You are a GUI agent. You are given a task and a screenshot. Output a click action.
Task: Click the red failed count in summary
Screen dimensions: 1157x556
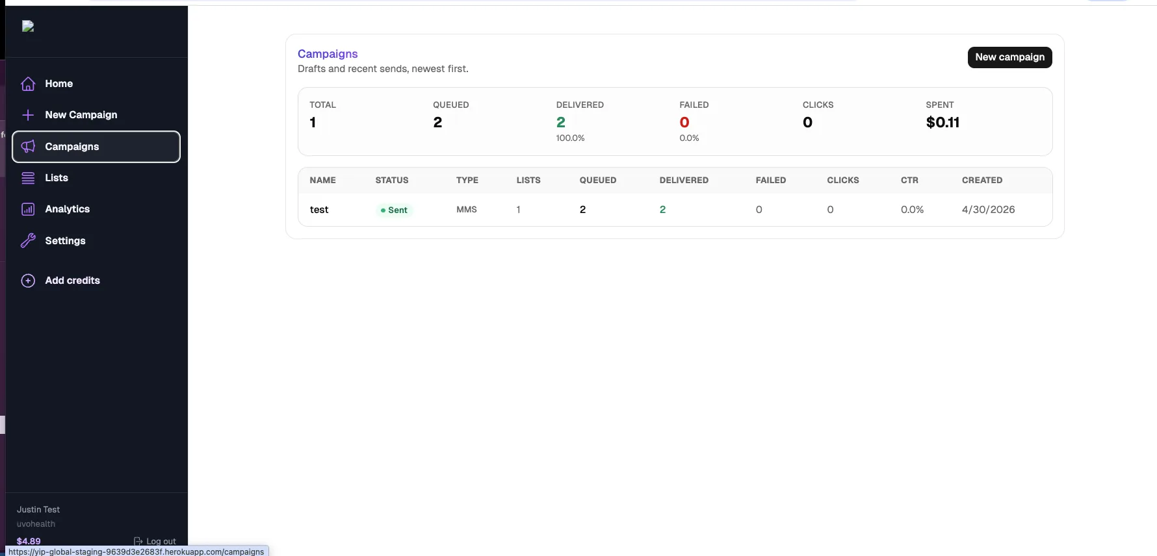tap(684, 122)
